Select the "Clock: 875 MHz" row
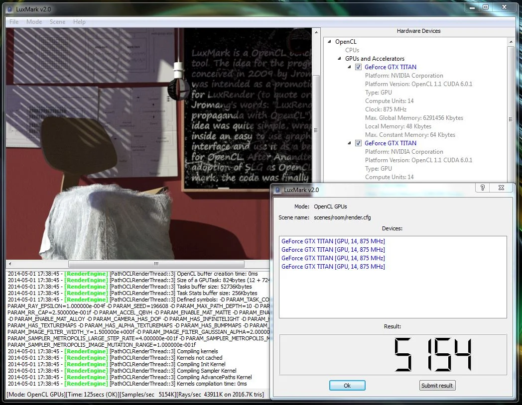The image size is (522, 405). point(386,109)
